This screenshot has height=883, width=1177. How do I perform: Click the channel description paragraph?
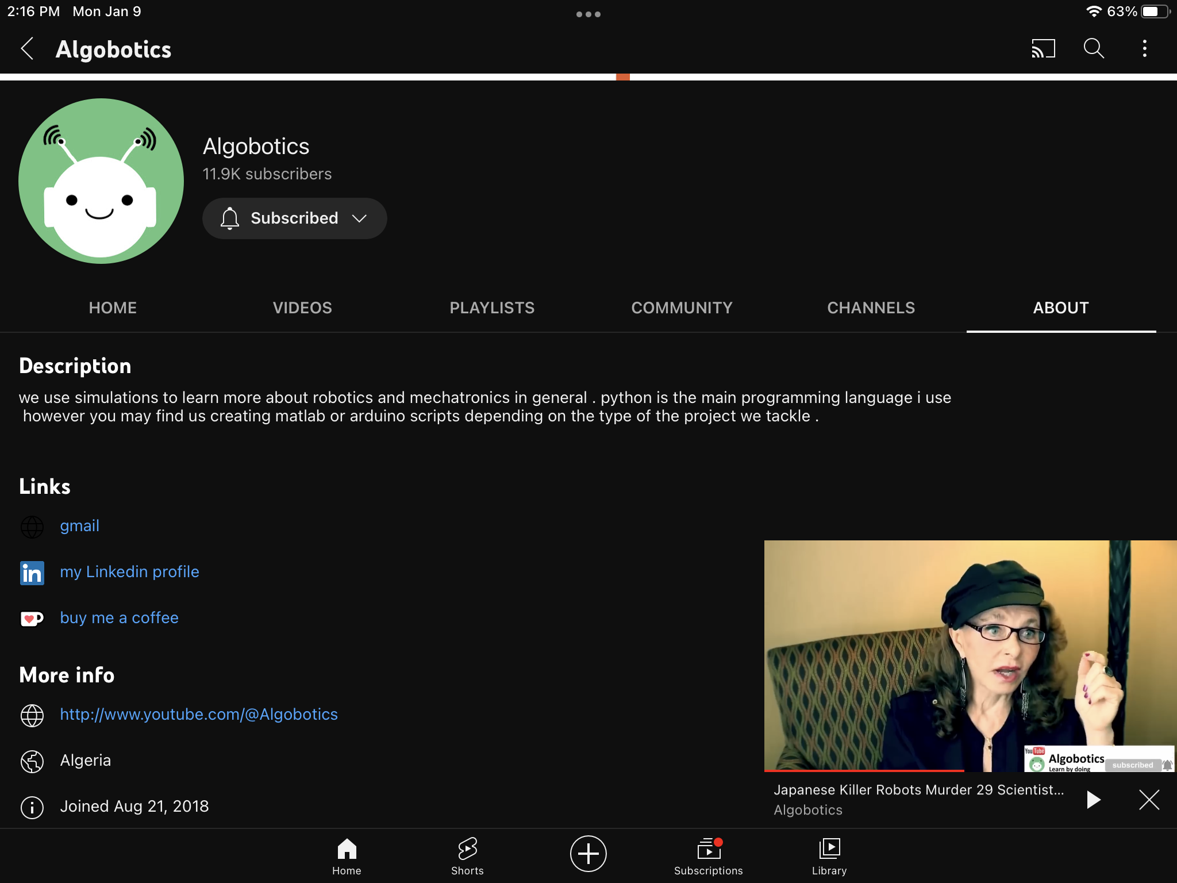pos(485,407)
